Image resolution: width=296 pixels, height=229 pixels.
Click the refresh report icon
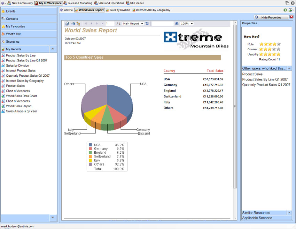[x=147, y=24]
